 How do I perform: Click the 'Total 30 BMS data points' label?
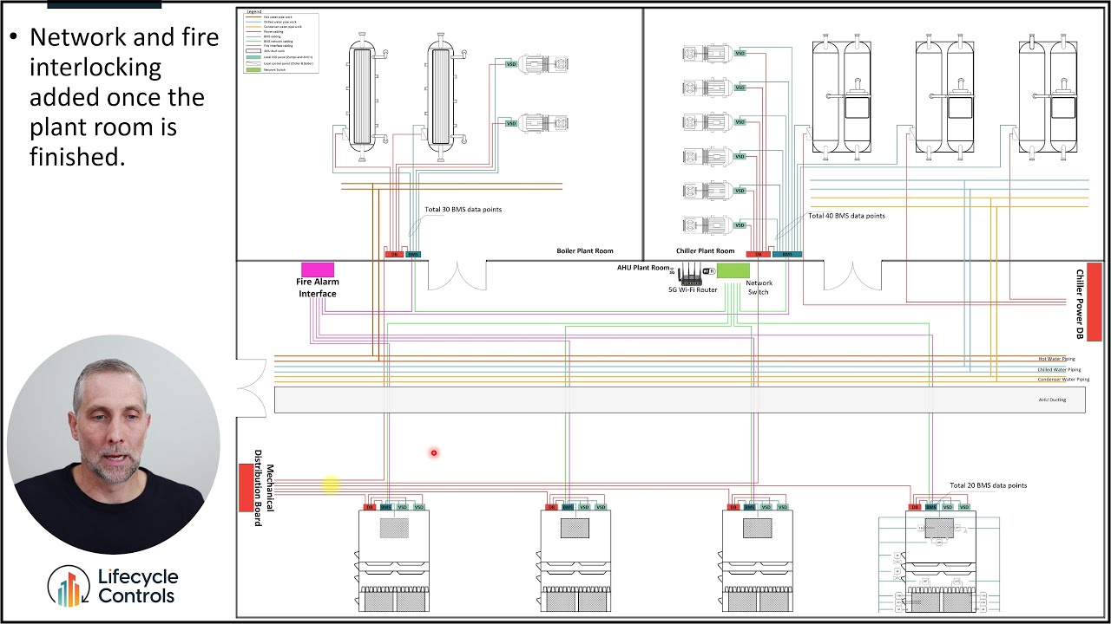tap(463, 210)
